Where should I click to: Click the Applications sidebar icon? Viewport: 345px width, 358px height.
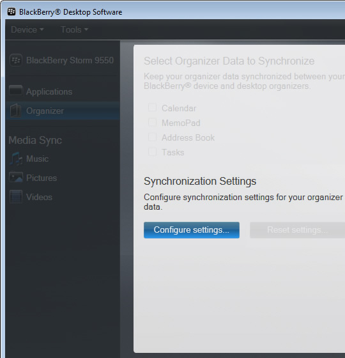pos(16,90)
